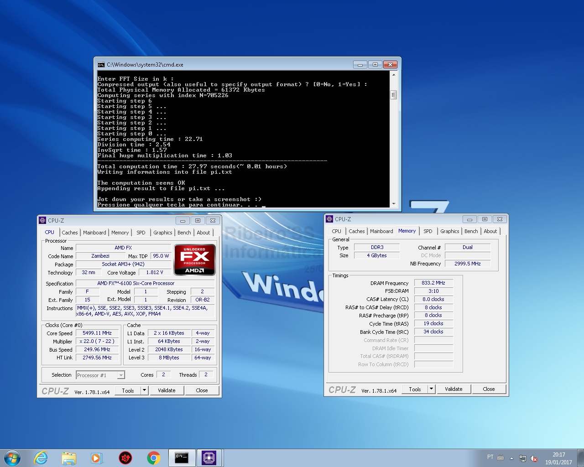Open Memory tab in left CPU-Z window

(x=120, y=233)
